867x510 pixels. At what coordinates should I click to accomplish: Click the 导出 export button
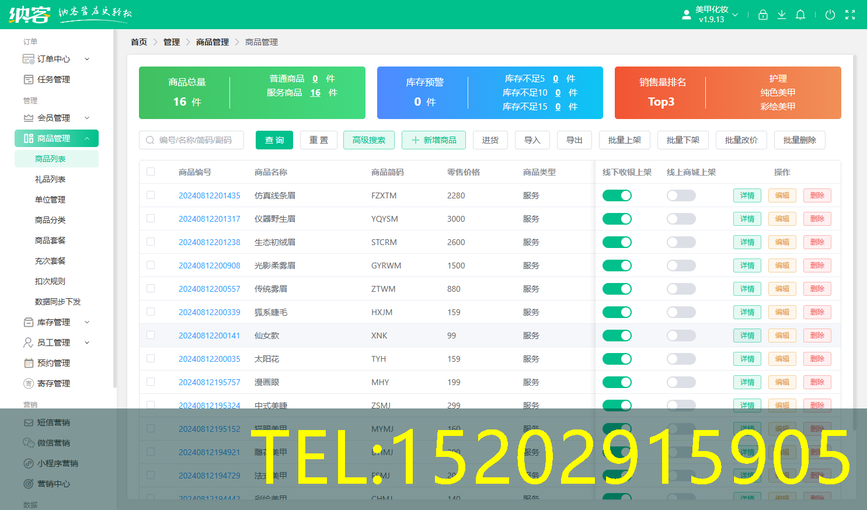tap(574, 140)
